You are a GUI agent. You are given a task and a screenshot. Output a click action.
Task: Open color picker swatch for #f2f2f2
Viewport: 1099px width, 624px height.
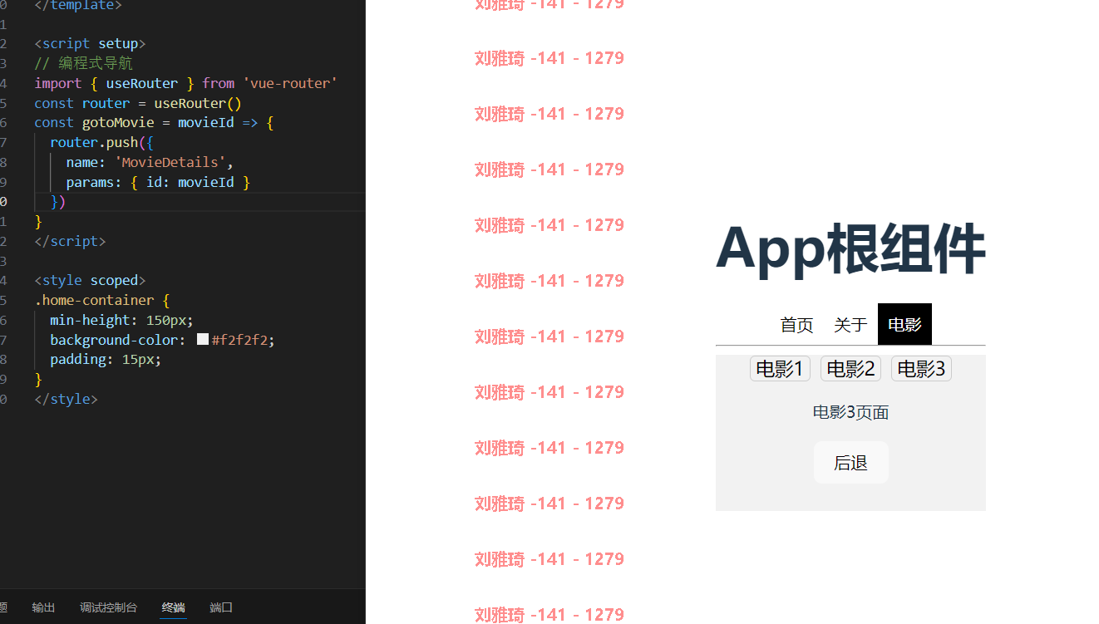coord(203,340)
